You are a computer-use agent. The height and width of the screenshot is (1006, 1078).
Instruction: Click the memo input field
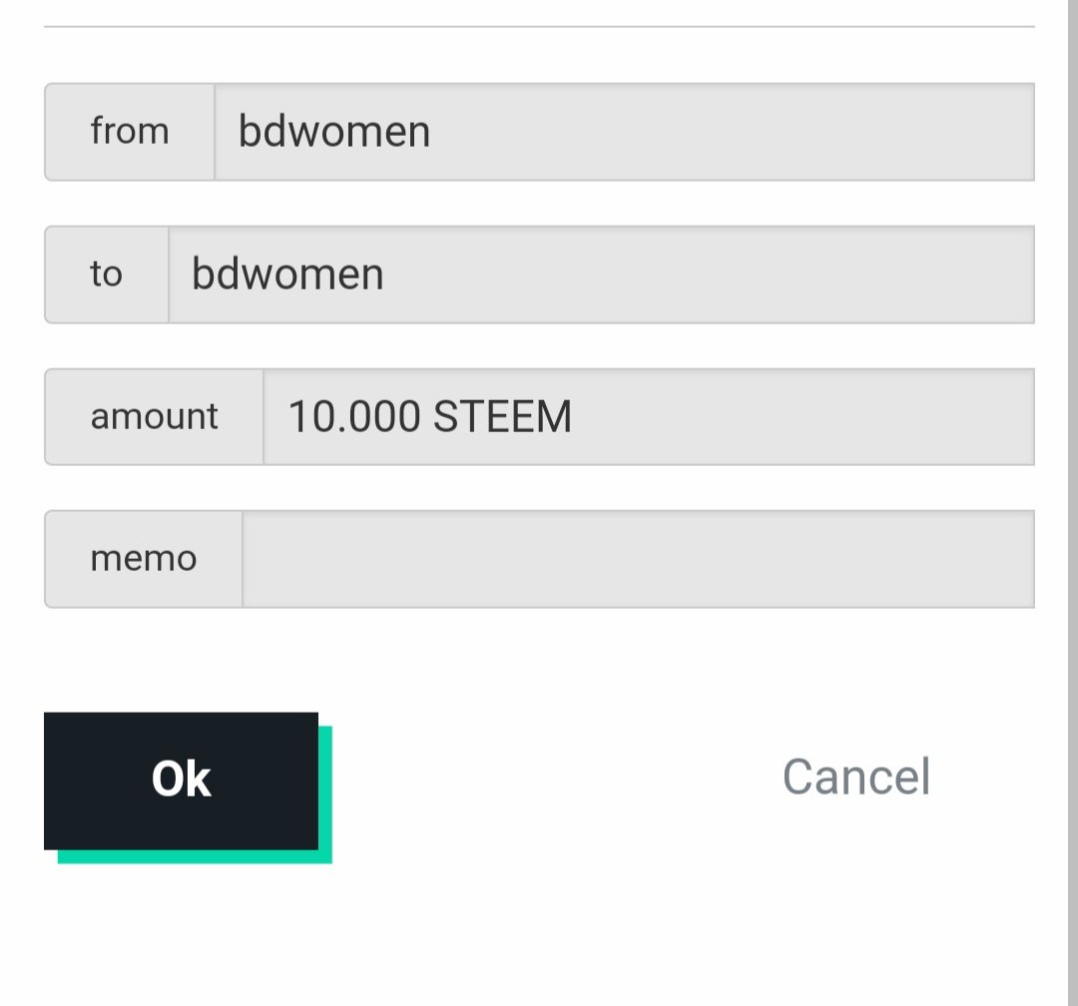[639, 559]
